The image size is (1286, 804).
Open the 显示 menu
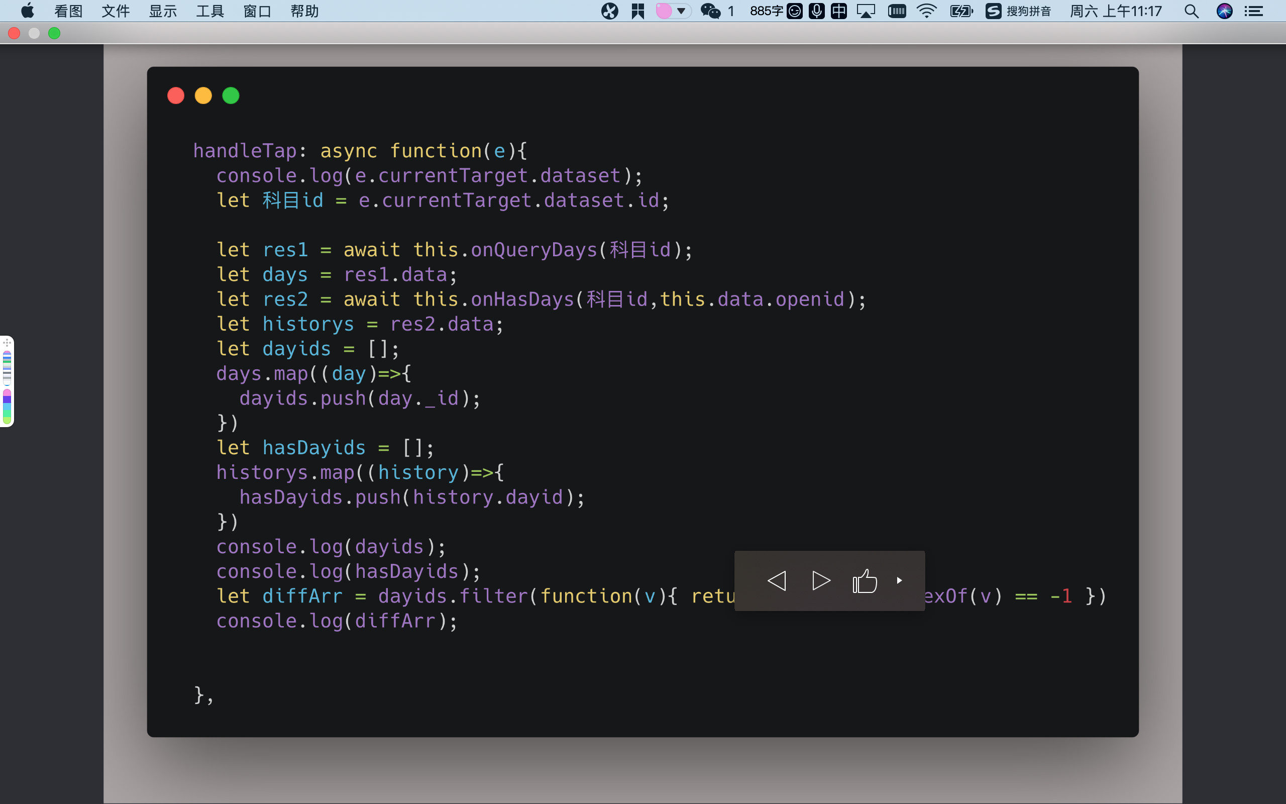(163, 11)
